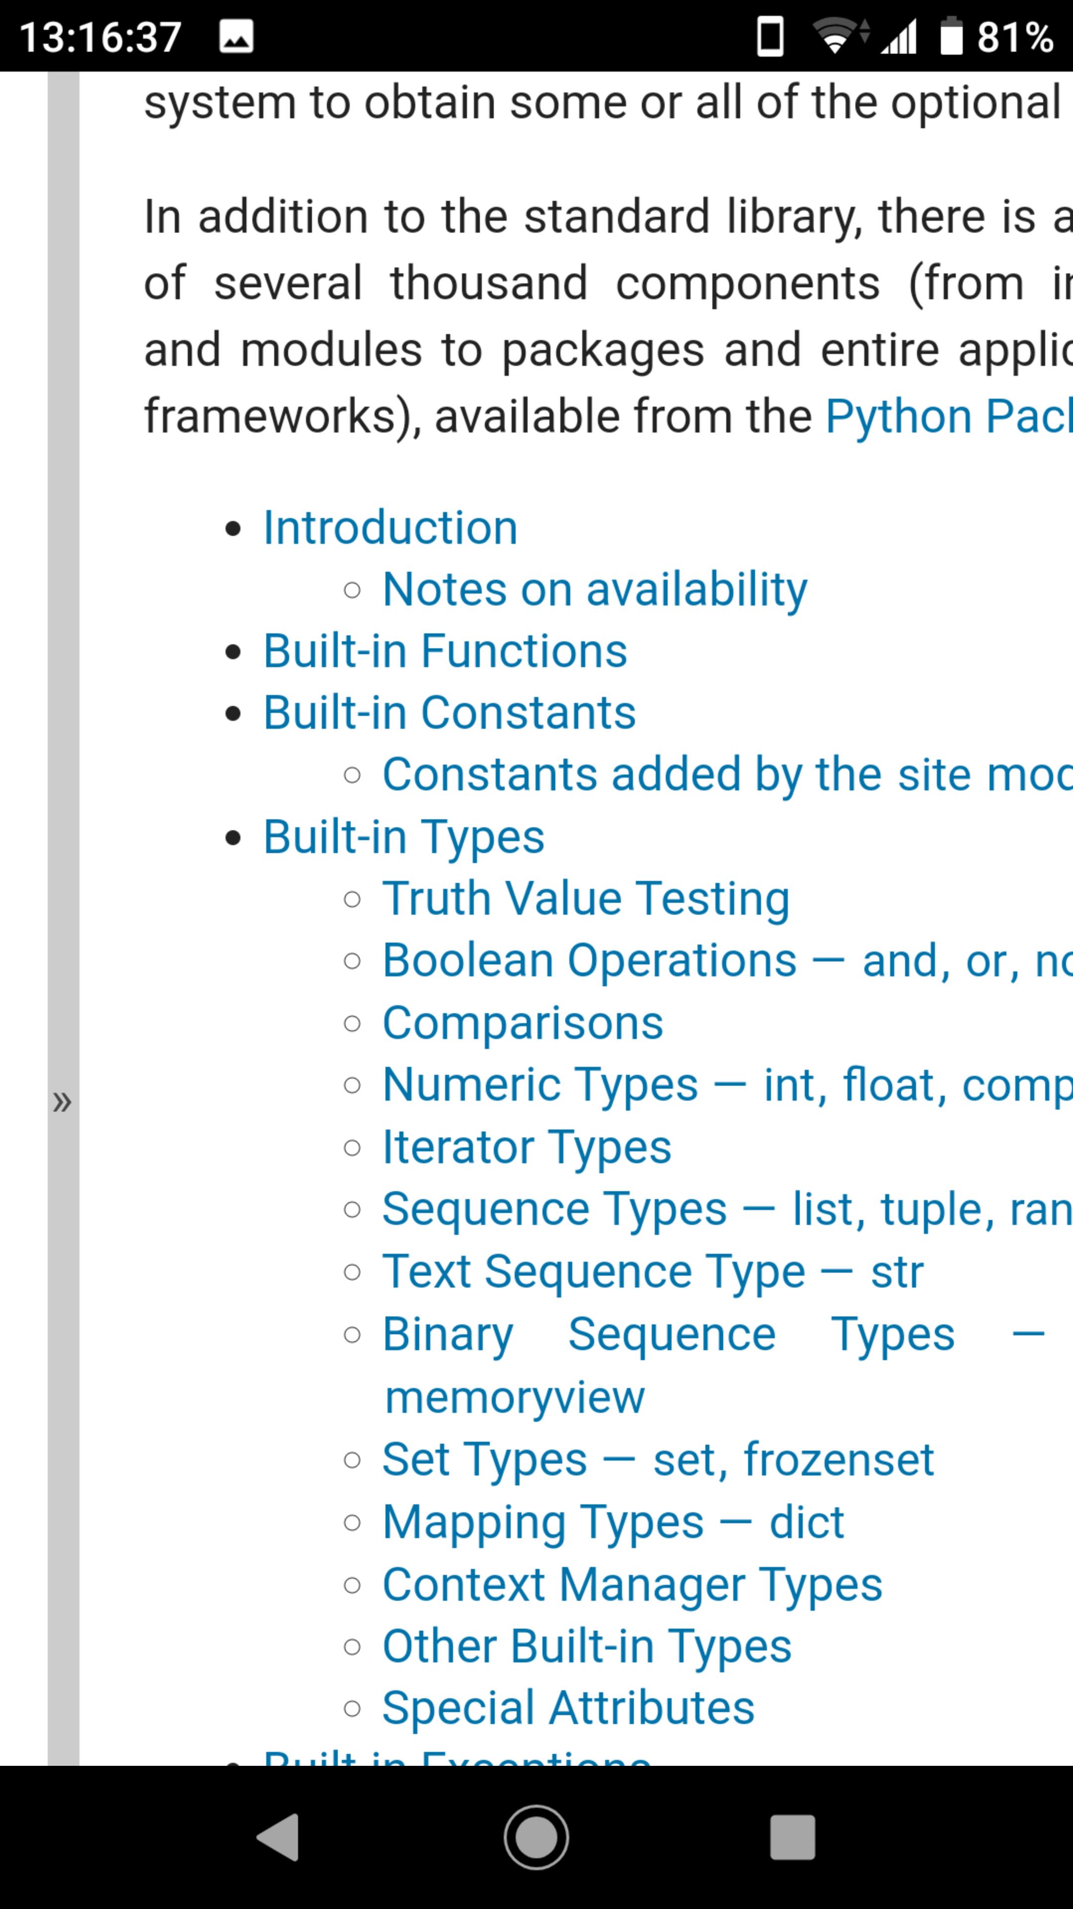Image resolution: width=1073 pixels, height=1909 pixels.
Task: Open the Iterator Types link
Action: point(527,1147)
